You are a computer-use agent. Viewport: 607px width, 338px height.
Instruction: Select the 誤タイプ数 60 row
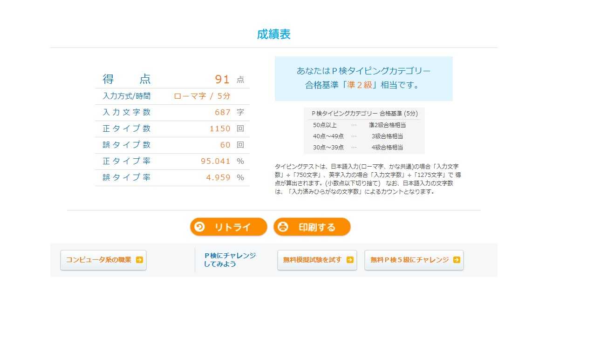click(x=172, y=145)
